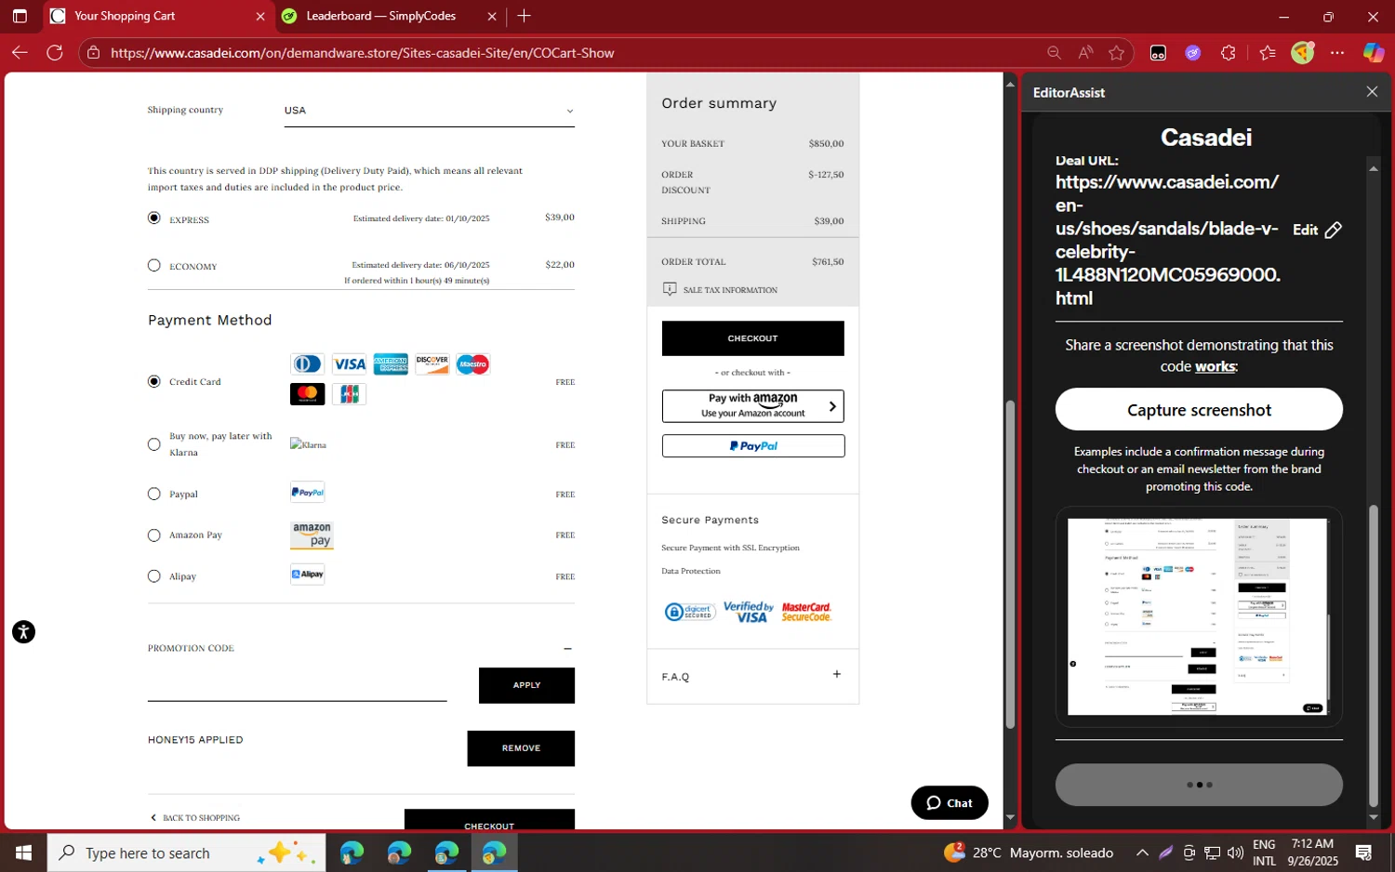Screen dimensions: 1395x872
Task: Open the Shipping country USA dropdown
Action: (429, 111)
